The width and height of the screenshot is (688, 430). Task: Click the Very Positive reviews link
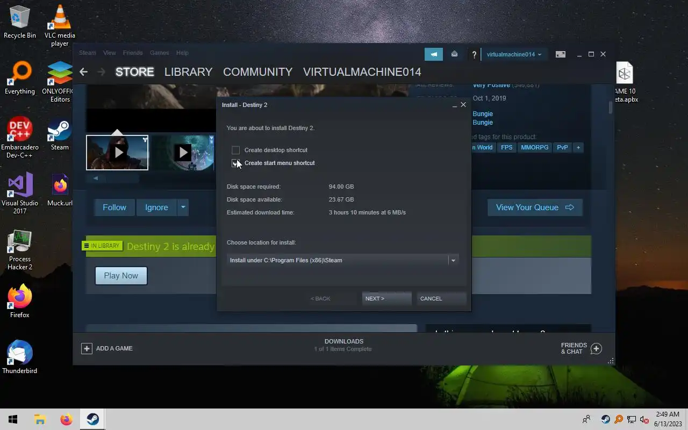point(491,85)
